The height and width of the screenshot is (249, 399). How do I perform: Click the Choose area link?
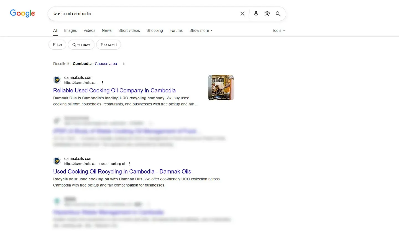pos(106,64)
